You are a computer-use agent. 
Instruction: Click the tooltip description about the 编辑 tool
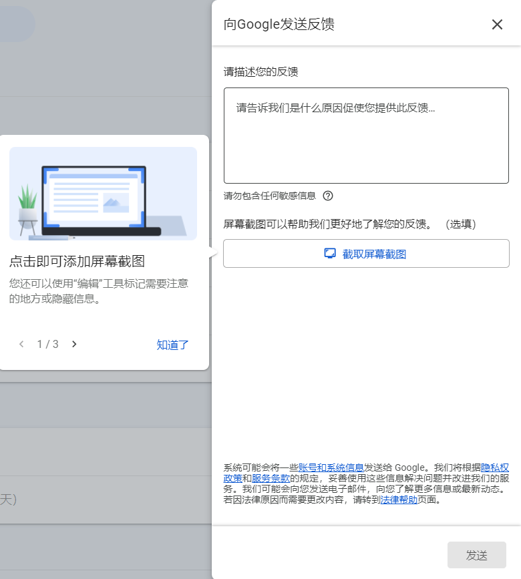pyautogui.click(x=99, y=291)
